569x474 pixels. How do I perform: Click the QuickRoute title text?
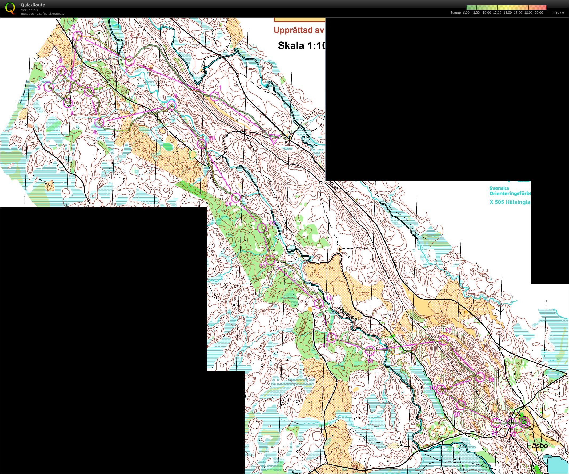[x=33, y=5]
